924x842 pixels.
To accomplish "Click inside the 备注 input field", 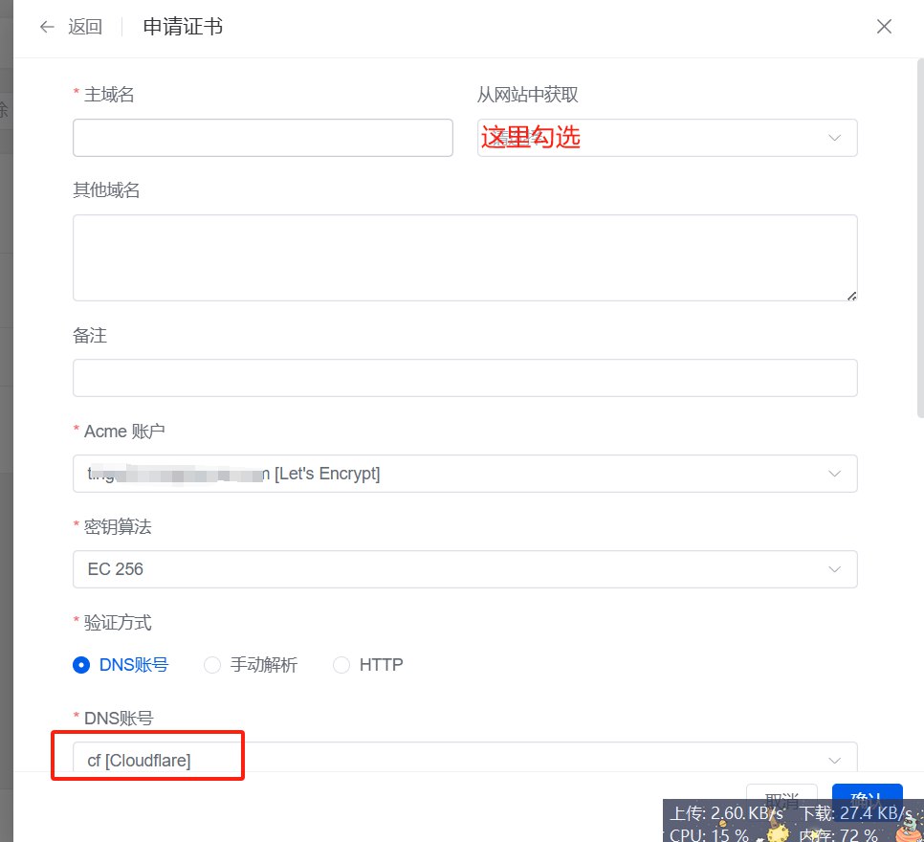I will pos(465,378).
